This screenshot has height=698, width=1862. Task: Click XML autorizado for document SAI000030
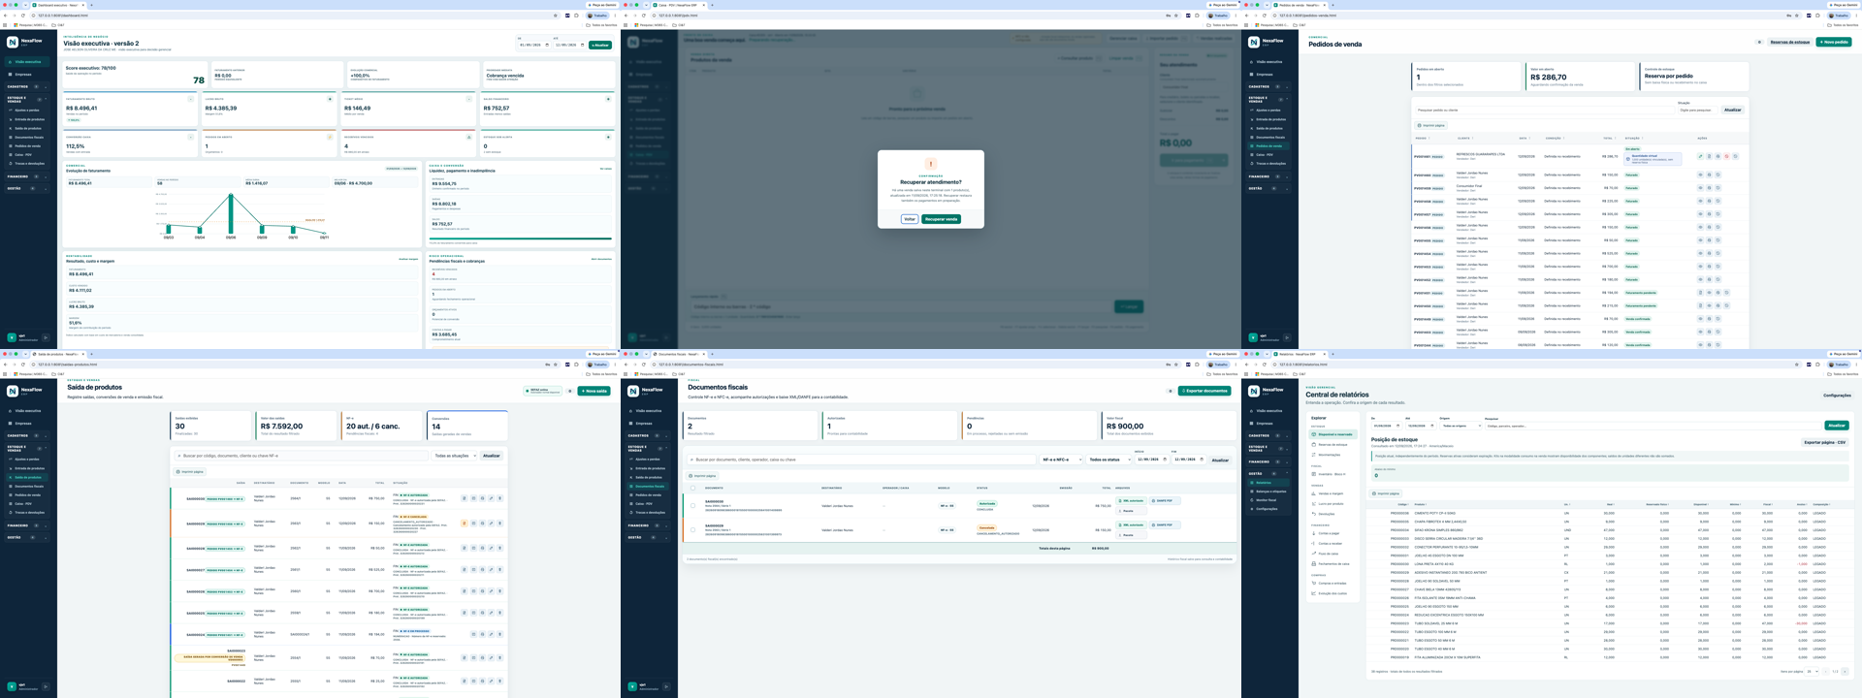click(x=1132, y=501)
